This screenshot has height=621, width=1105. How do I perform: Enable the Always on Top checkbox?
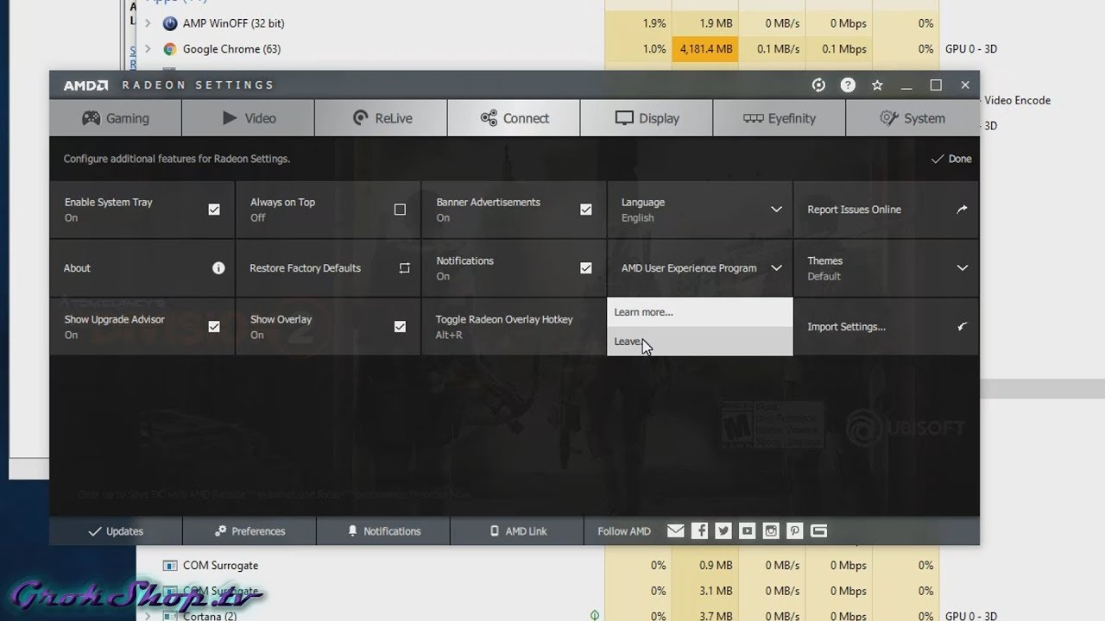(x=400, y=210)
